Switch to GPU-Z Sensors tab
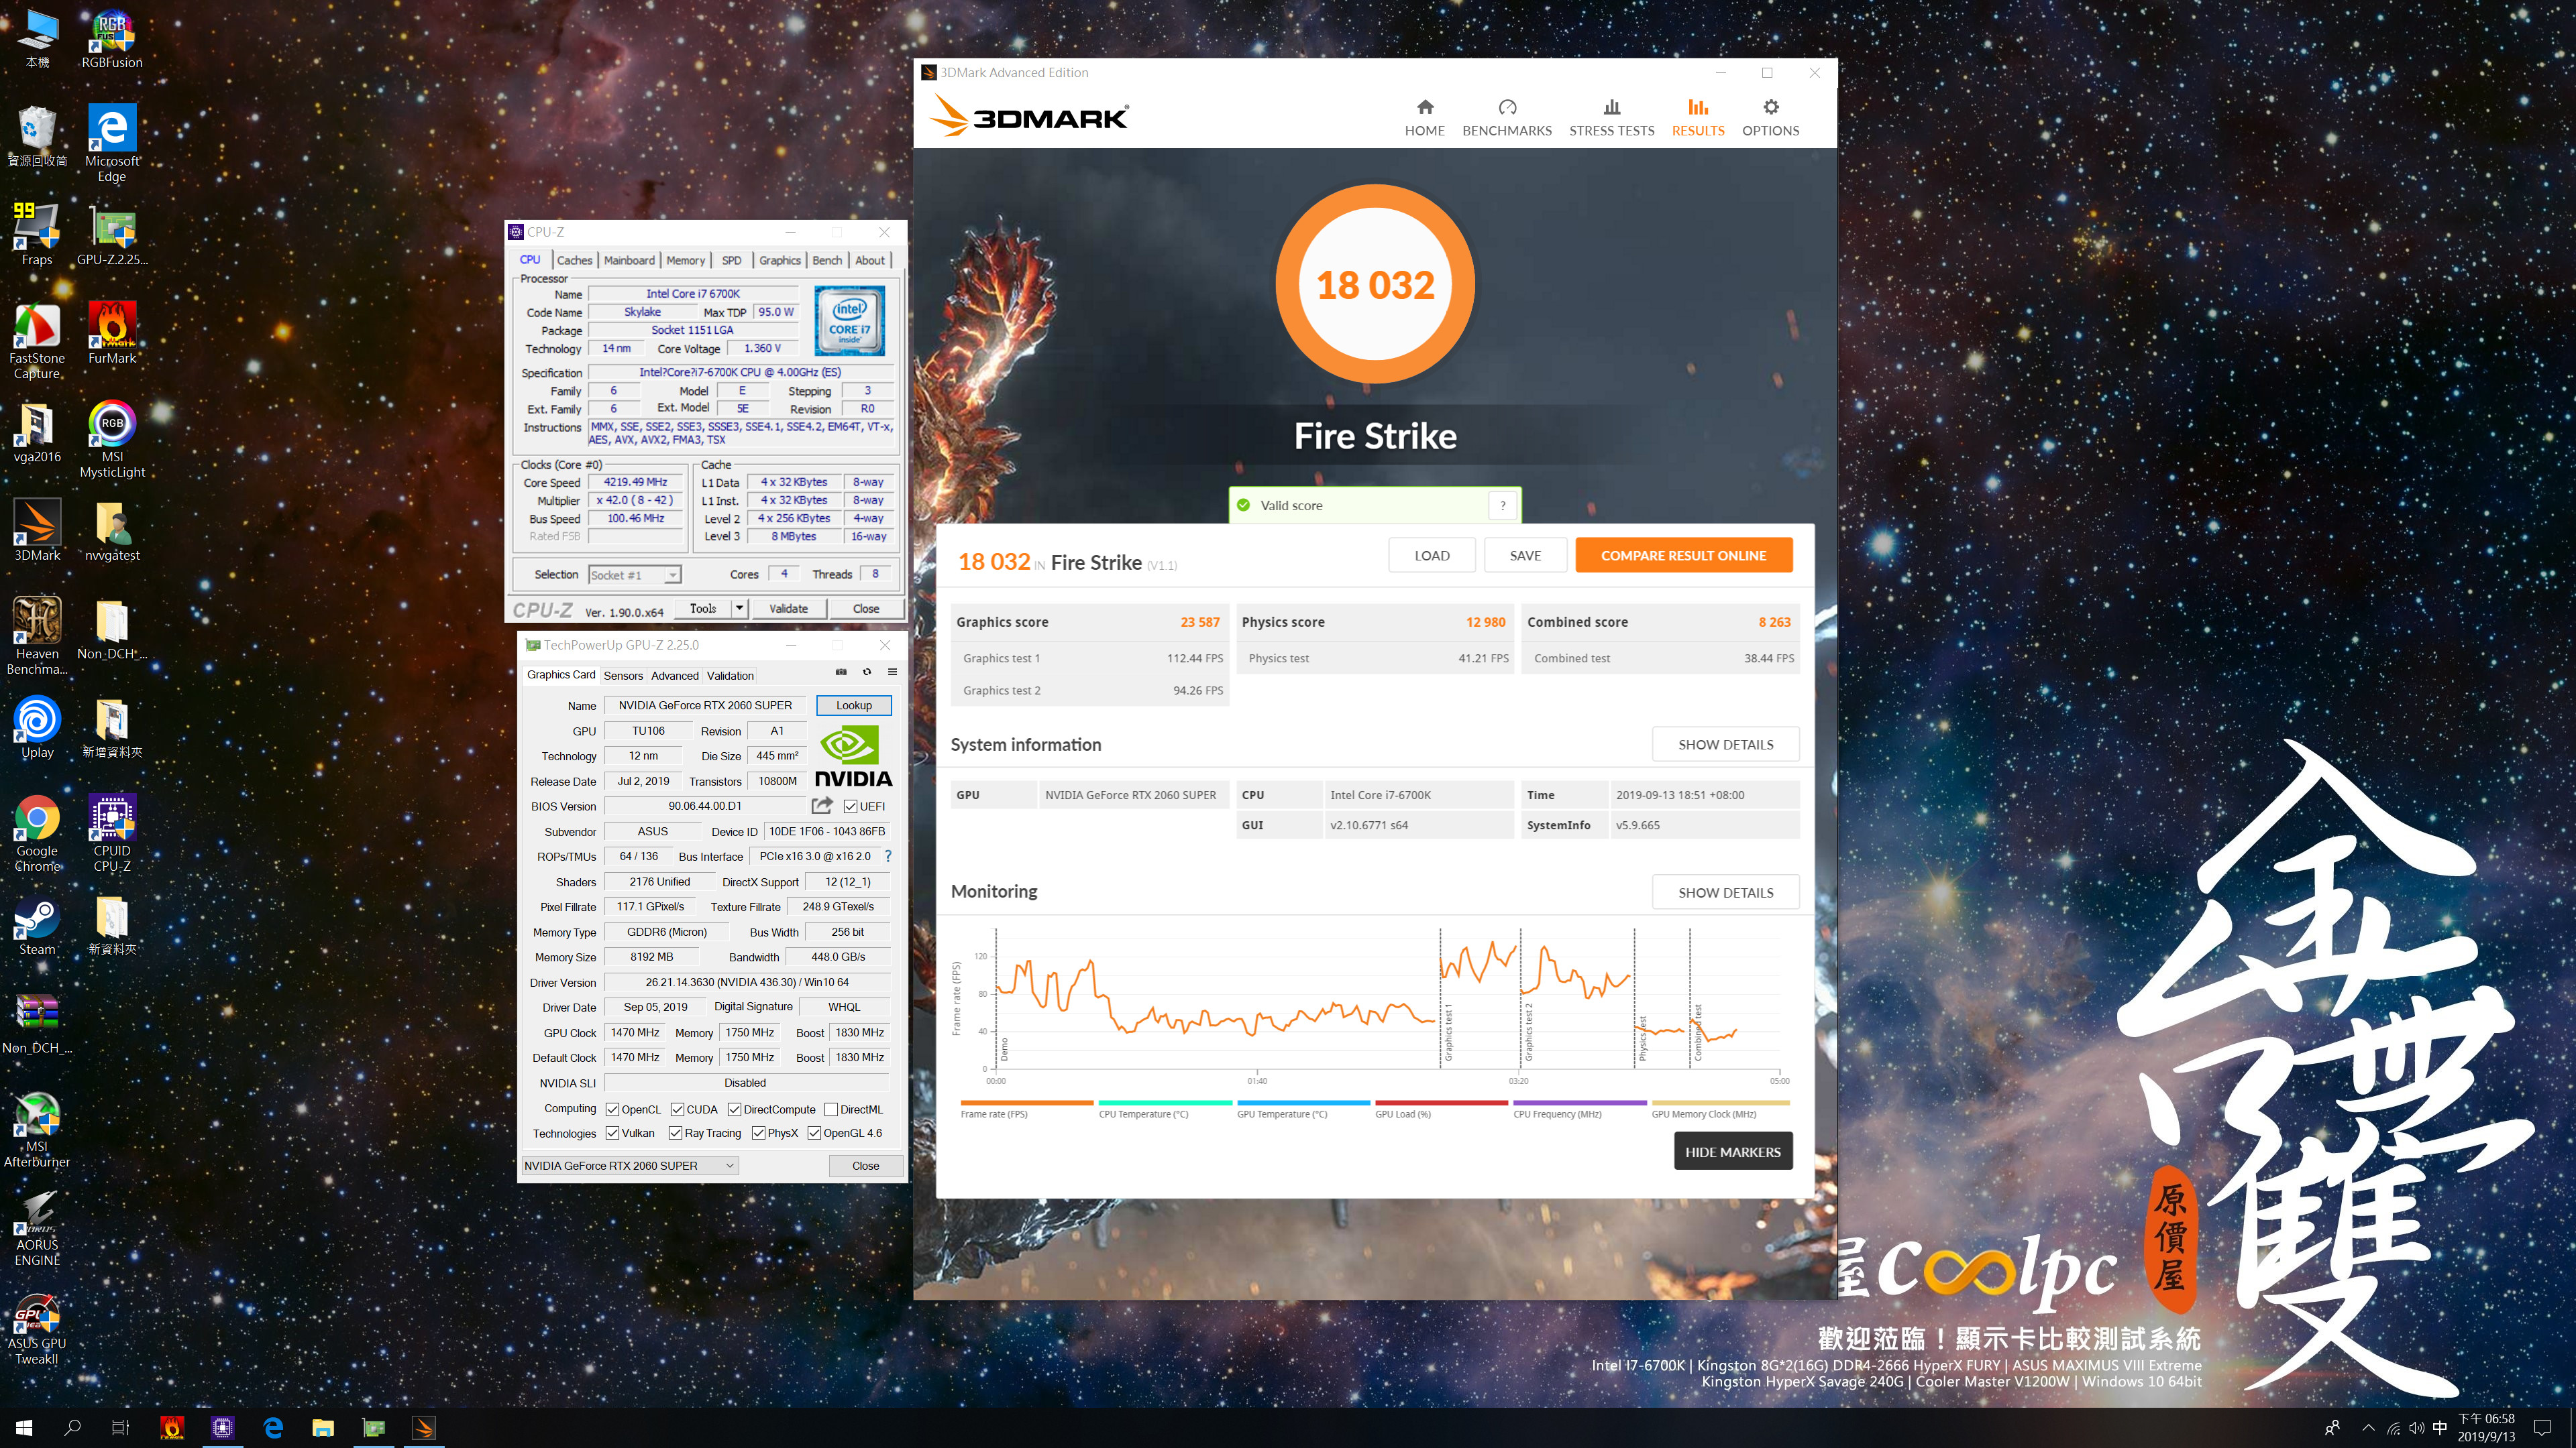The height and width of the screenshot is (1448, 2576). (x=623, y=676)
